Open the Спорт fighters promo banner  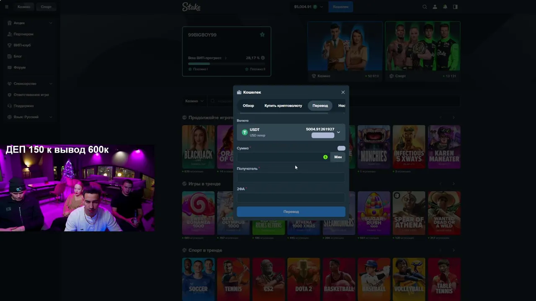pos(423,50)
